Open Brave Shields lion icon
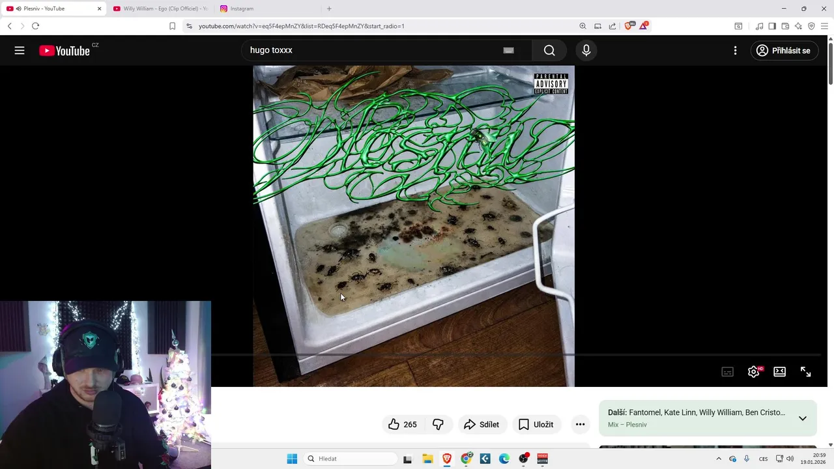The image size is (834, 469). point(629,26)
